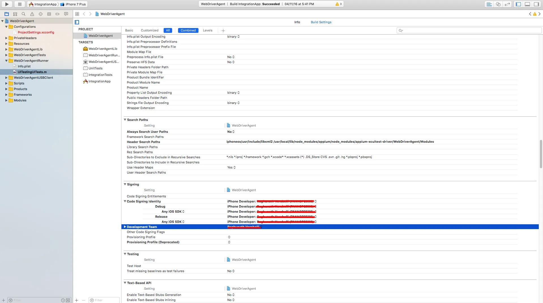Screen dimensions: 543x303
Task: Expand the PrivateHeaders folder
Action: click(x=6, y=38)
